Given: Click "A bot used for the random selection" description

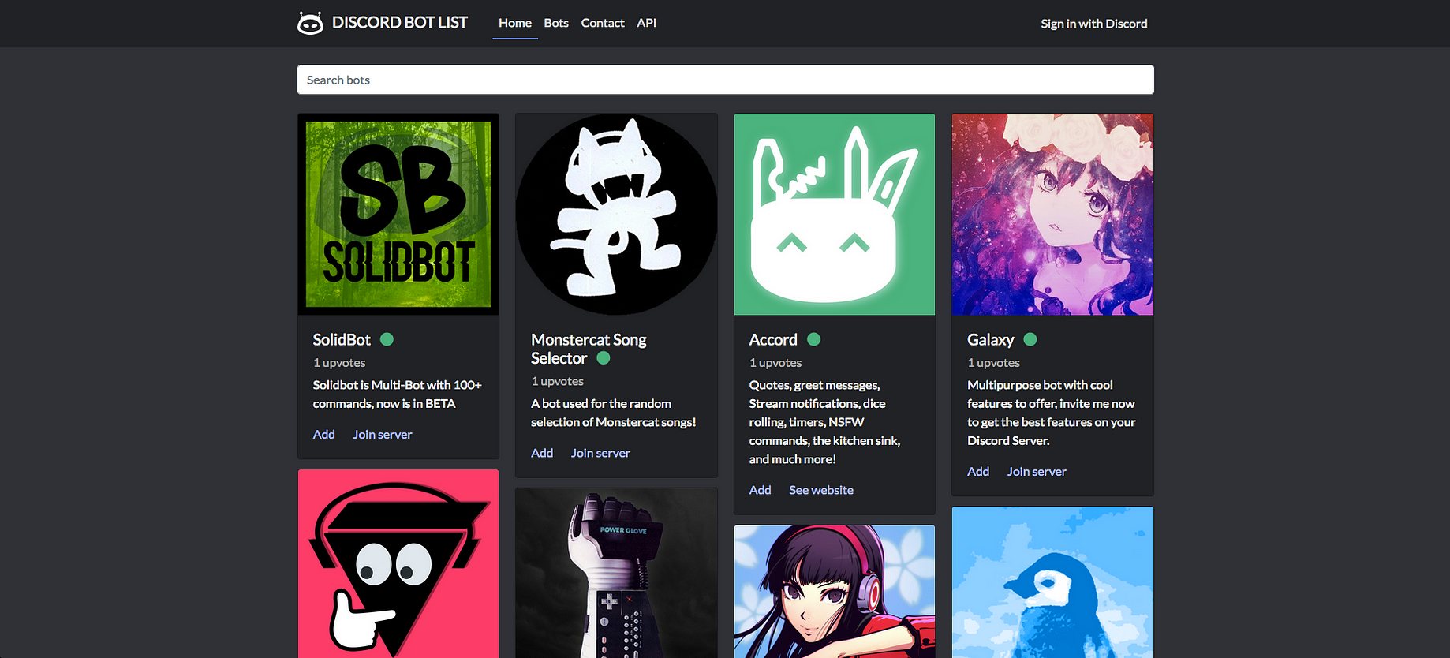Looking at the screenshot, I should (614, 413).
